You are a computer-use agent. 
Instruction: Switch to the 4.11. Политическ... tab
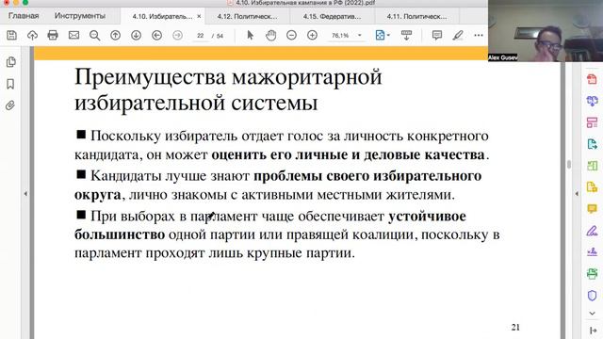(416, 17)
